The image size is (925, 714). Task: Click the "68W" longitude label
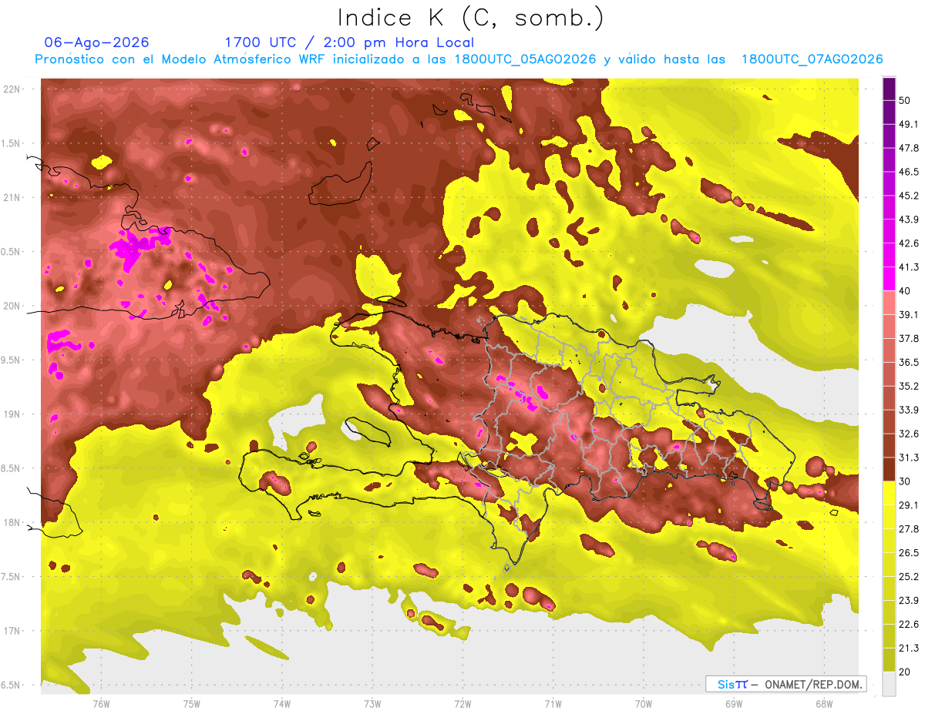click(x=823, y=703)
